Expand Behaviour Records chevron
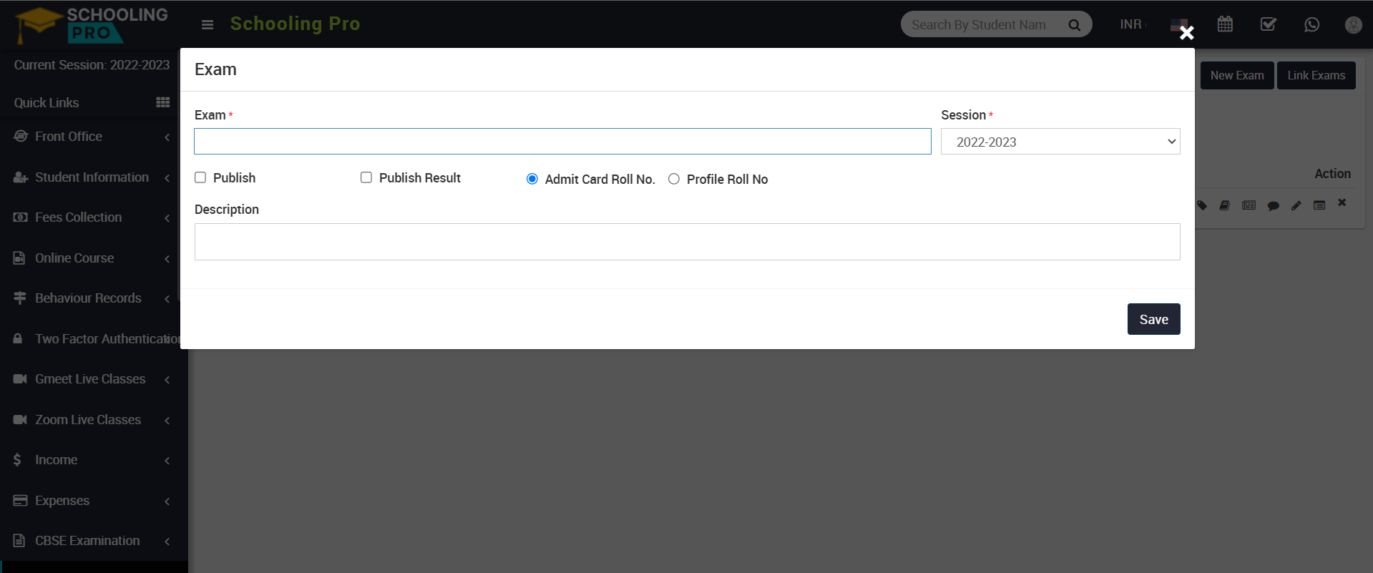The height and width of the screenshot is (573, 1373). coord(167,298)
